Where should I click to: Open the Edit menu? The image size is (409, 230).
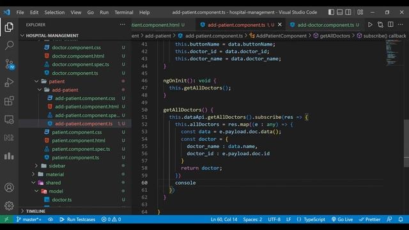click(x=34, y=12)
